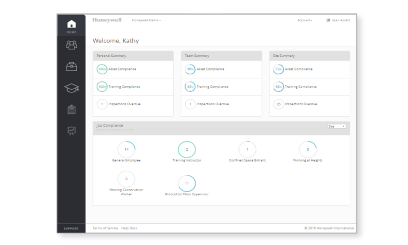
Task: Click Team Summary Inspections Overdue count
Action: click(x=190, y=104)
